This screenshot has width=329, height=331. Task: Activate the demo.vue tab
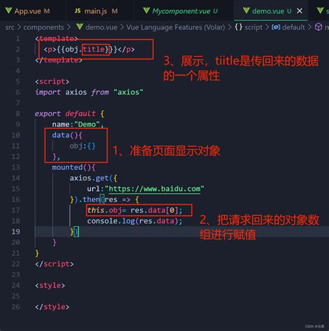tap(271, 11)
